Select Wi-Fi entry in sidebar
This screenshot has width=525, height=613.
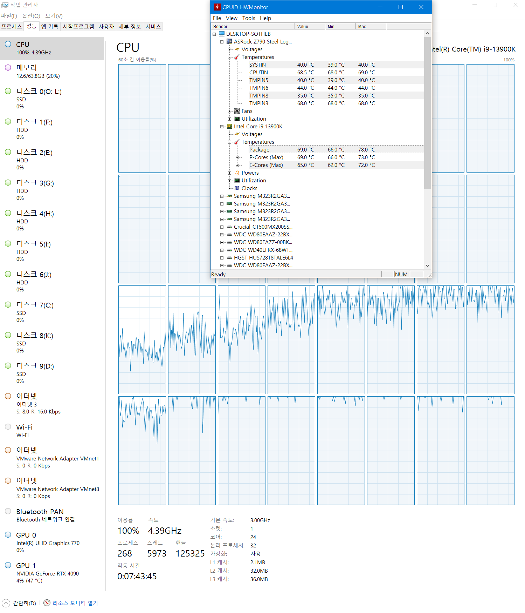[x=52, y=431]
